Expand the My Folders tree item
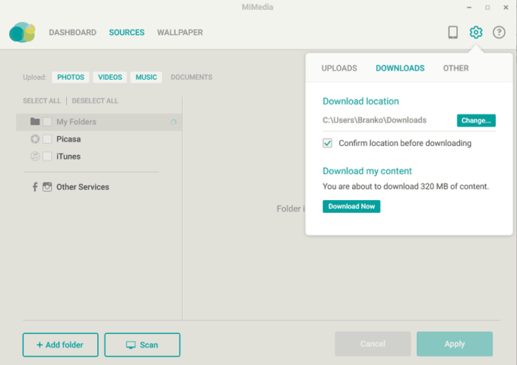This screenshot has height=365, width=517. click(x=35, y=122)
